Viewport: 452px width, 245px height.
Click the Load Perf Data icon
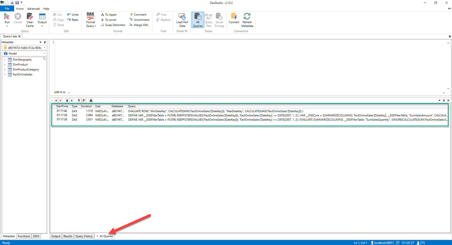pyautogui.click(x=182, y=17)
